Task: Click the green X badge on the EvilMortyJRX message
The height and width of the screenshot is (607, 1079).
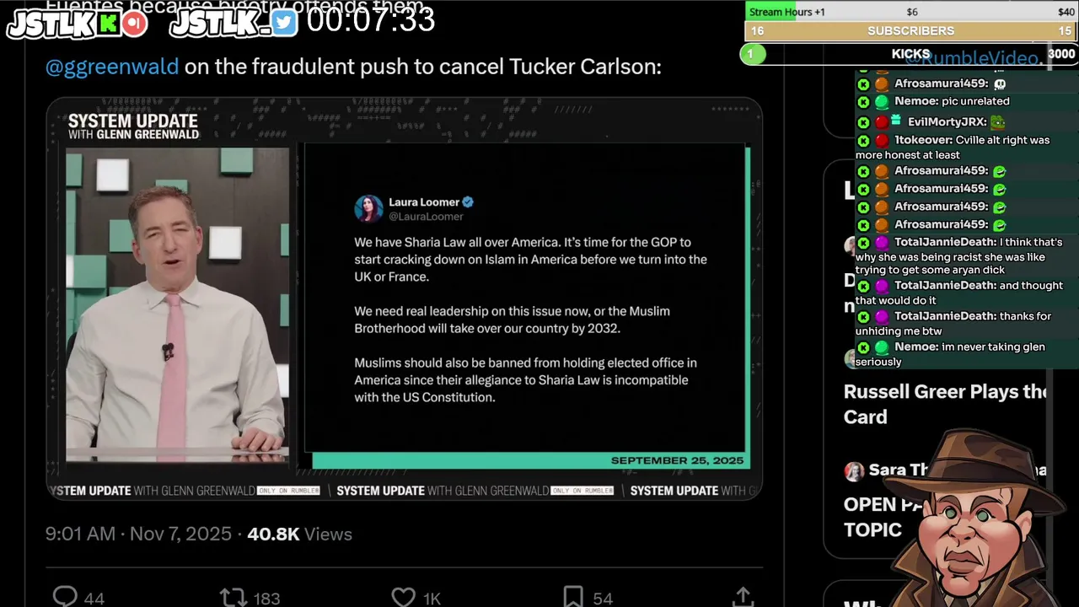Action: point(863,123)
